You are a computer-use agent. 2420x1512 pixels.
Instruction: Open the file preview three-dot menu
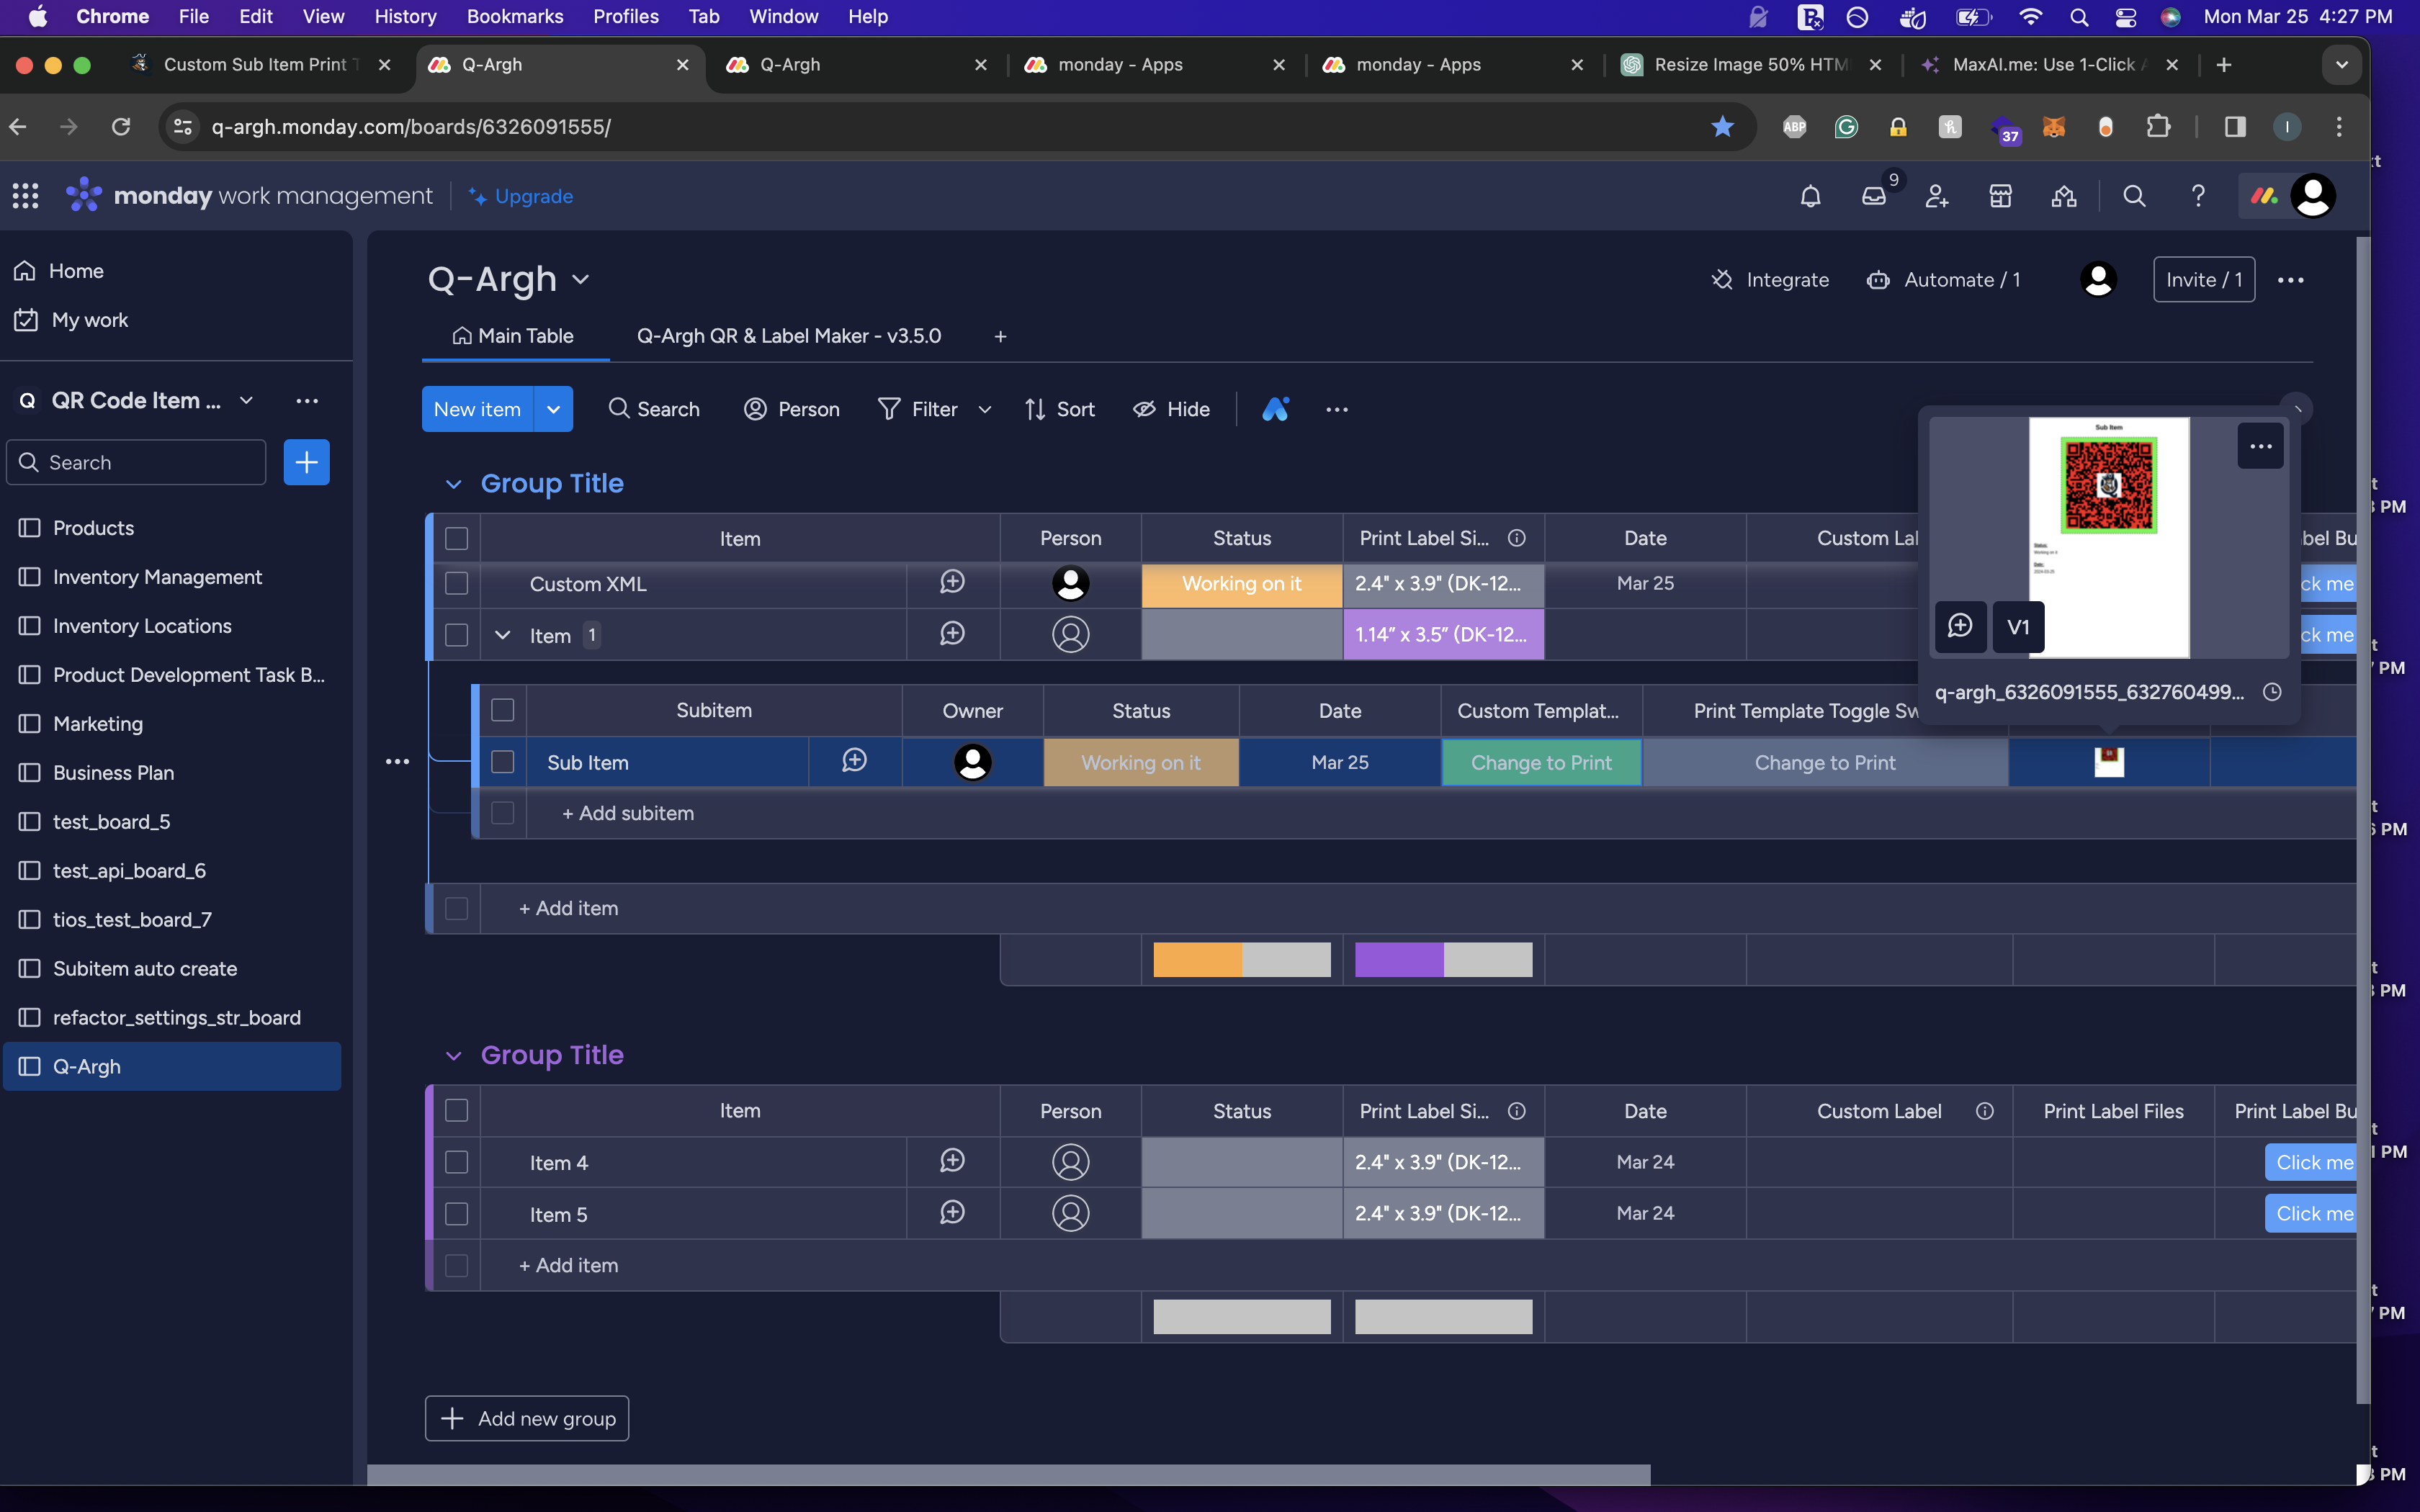[2260, 446]
